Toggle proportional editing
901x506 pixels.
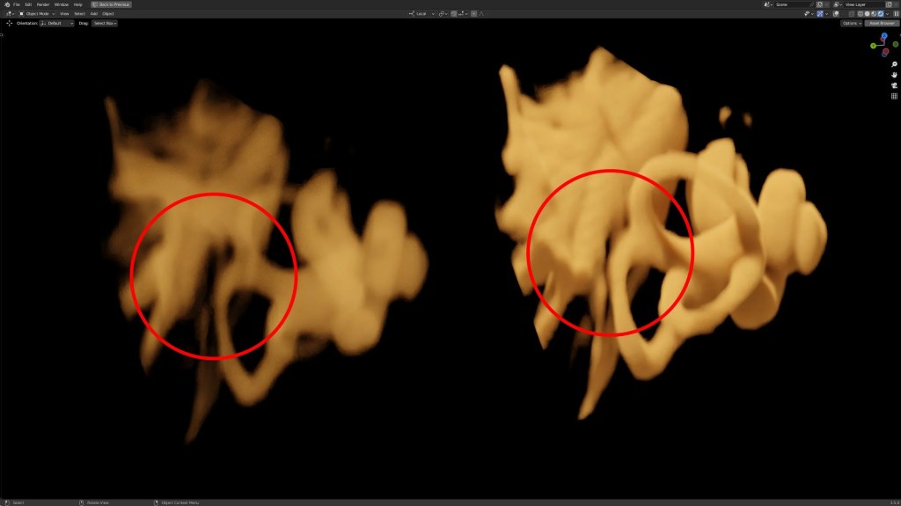(473, 14)
